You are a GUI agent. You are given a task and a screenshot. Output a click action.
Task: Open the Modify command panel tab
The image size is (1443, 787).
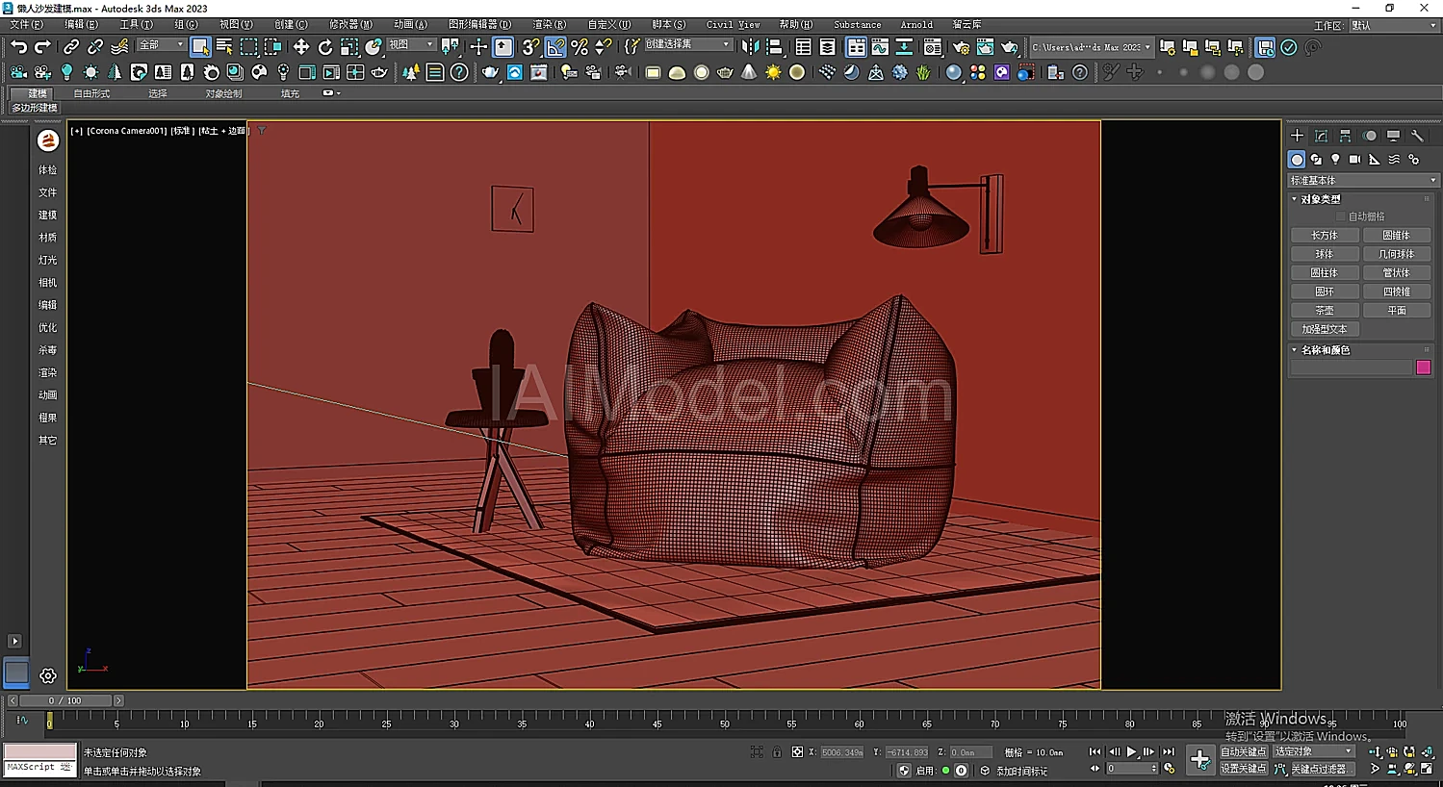pyautogui.click(x=1321, y=136)
